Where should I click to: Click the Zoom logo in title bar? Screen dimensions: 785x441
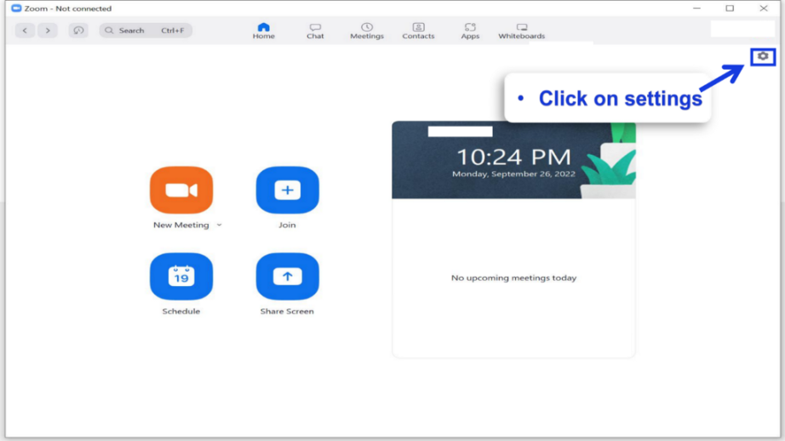(16, 9)
